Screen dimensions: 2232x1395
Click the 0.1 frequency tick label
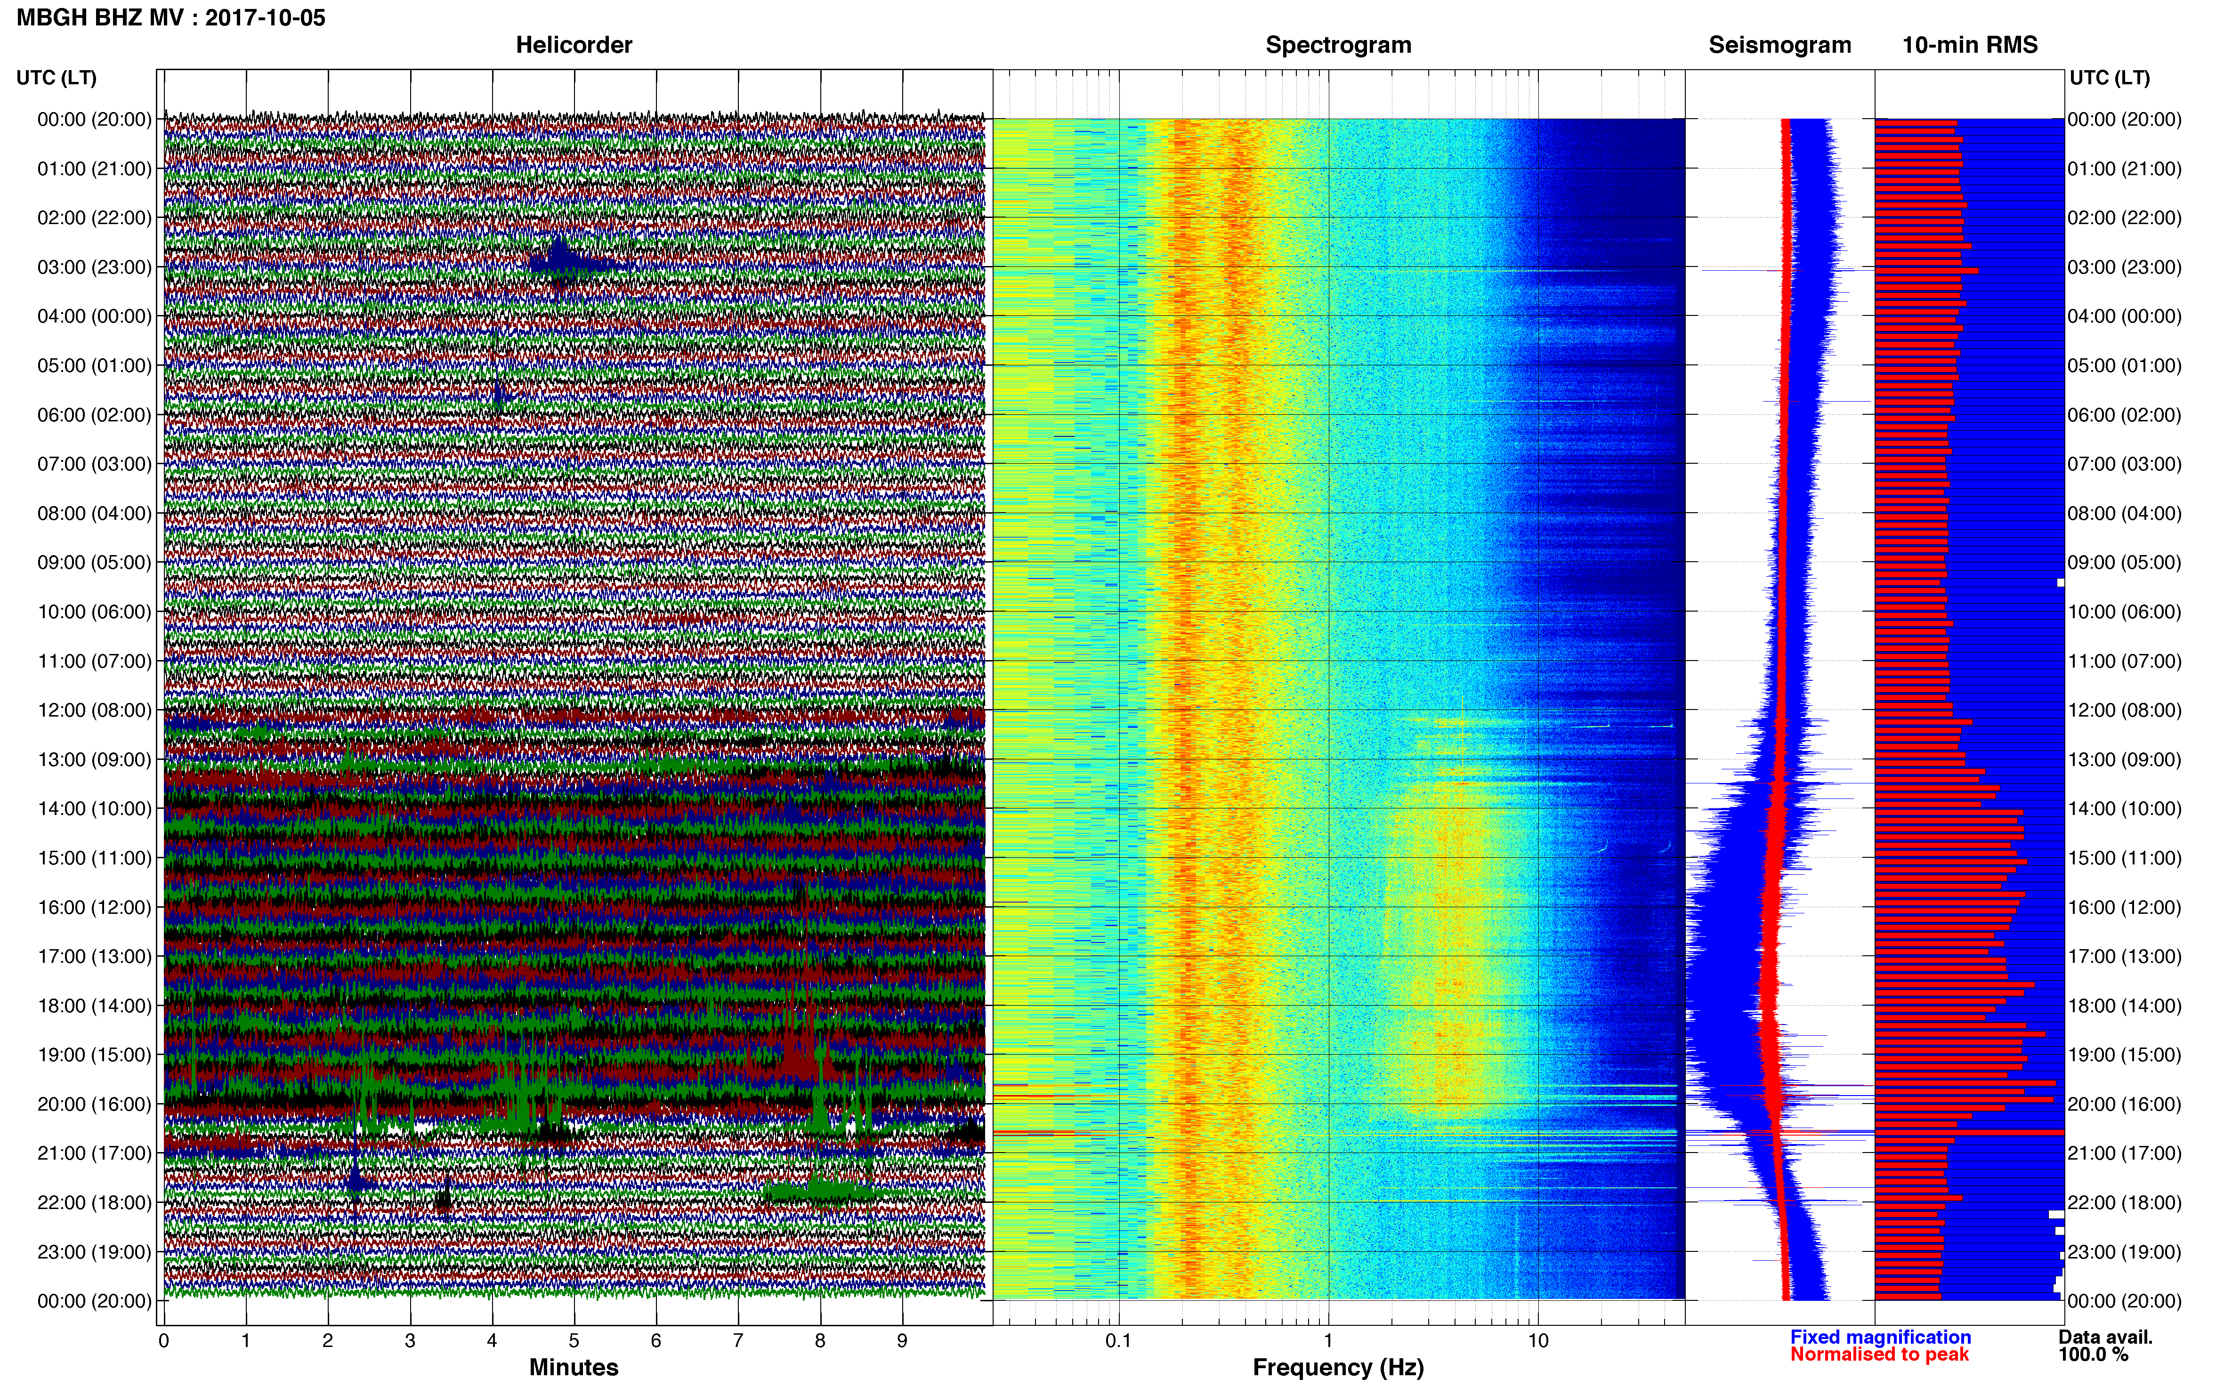click(1118, 1340)
